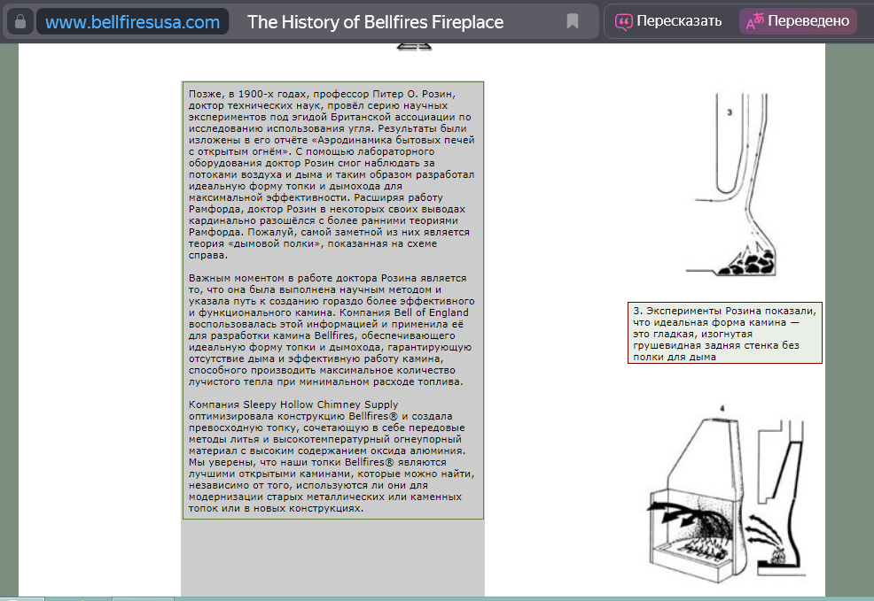
Task: Click the pink Пересказать summary icon
Action: point(624,21)
